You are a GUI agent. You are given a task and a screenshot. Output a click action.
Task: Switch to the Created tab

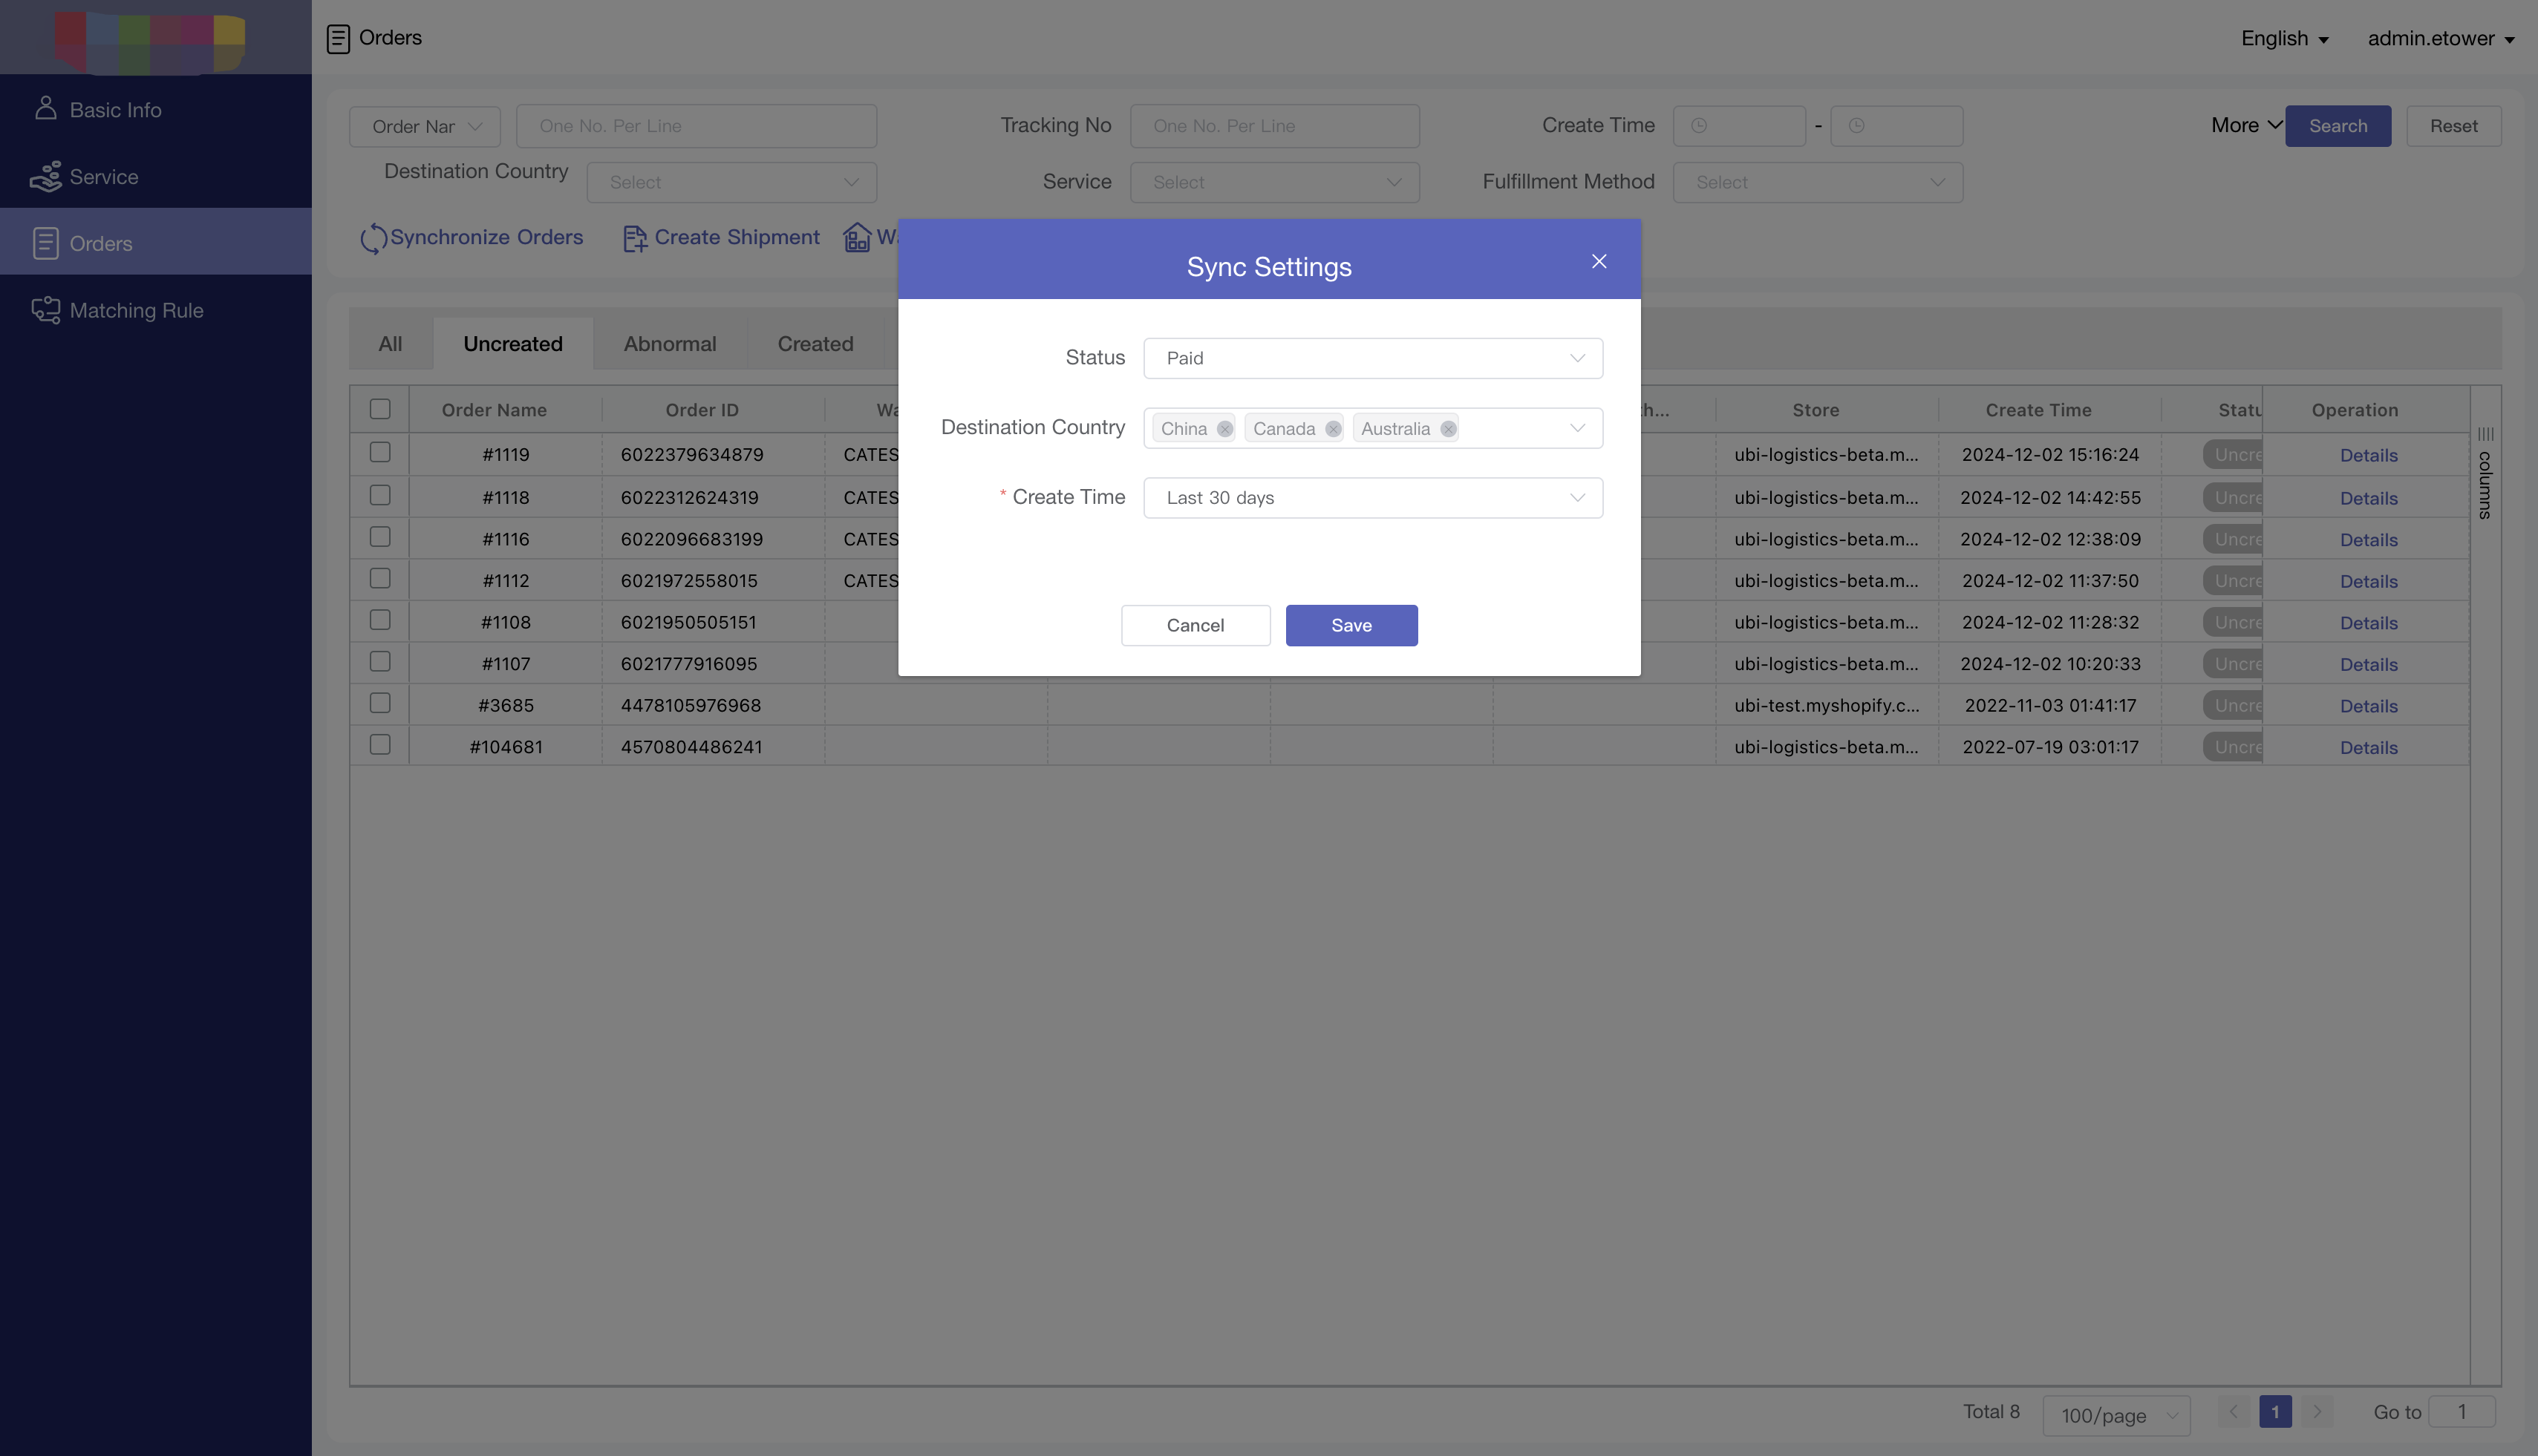815,344
